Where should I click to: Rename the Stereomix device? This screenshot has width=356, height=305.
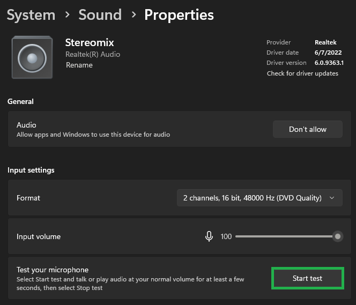point(79,65)
